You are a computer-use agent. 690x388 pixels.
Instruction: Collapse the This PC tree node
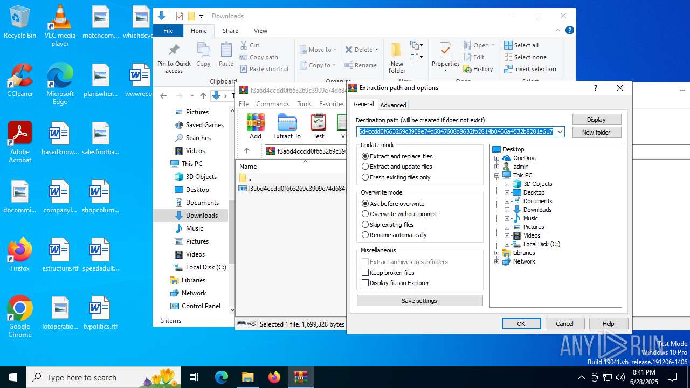tap(497, 175)
